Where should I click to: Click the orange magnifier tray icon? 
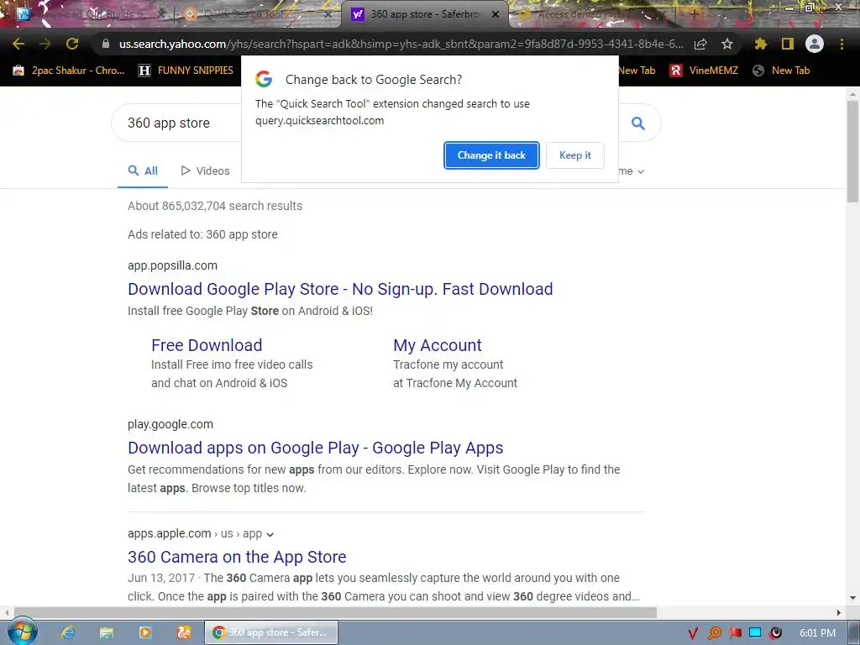point(714,633)
